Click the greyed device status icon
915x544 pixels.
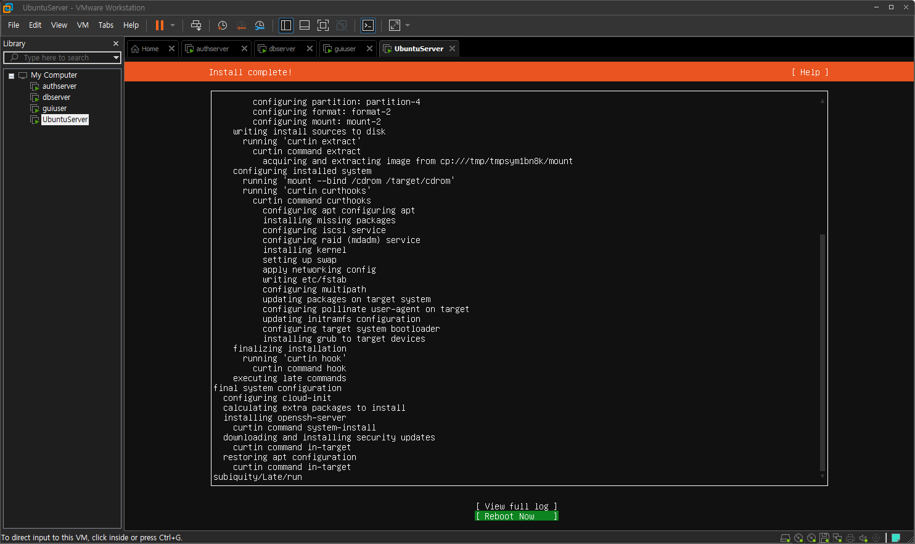coord(876,538)
